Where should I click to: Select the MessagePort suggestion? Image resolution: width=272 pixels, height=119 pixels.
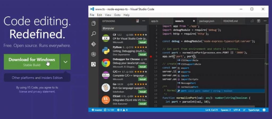point(221,83)
